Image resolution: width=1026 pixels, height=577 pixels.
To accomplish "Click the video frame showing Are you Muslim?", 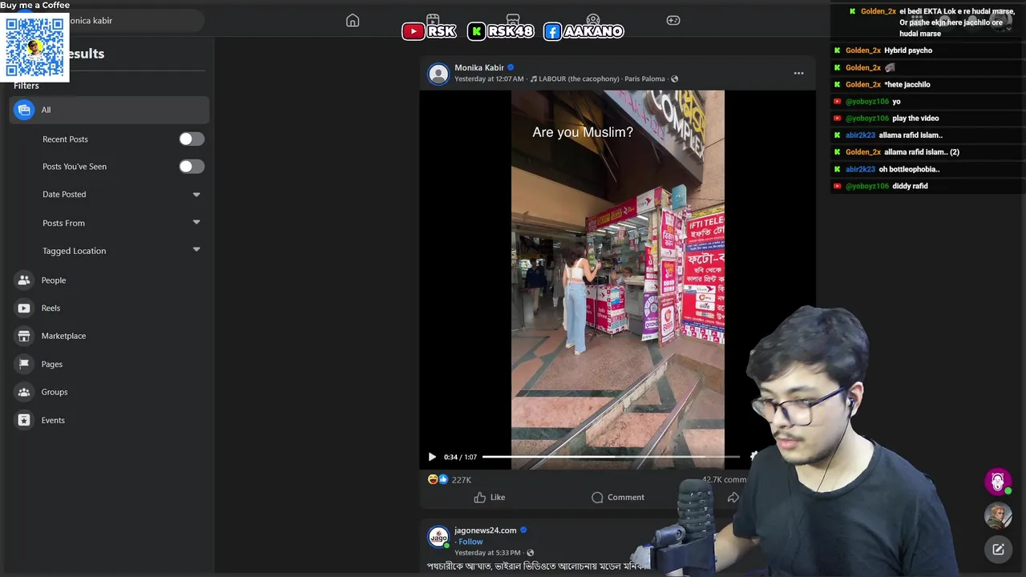I will (618, 279).
